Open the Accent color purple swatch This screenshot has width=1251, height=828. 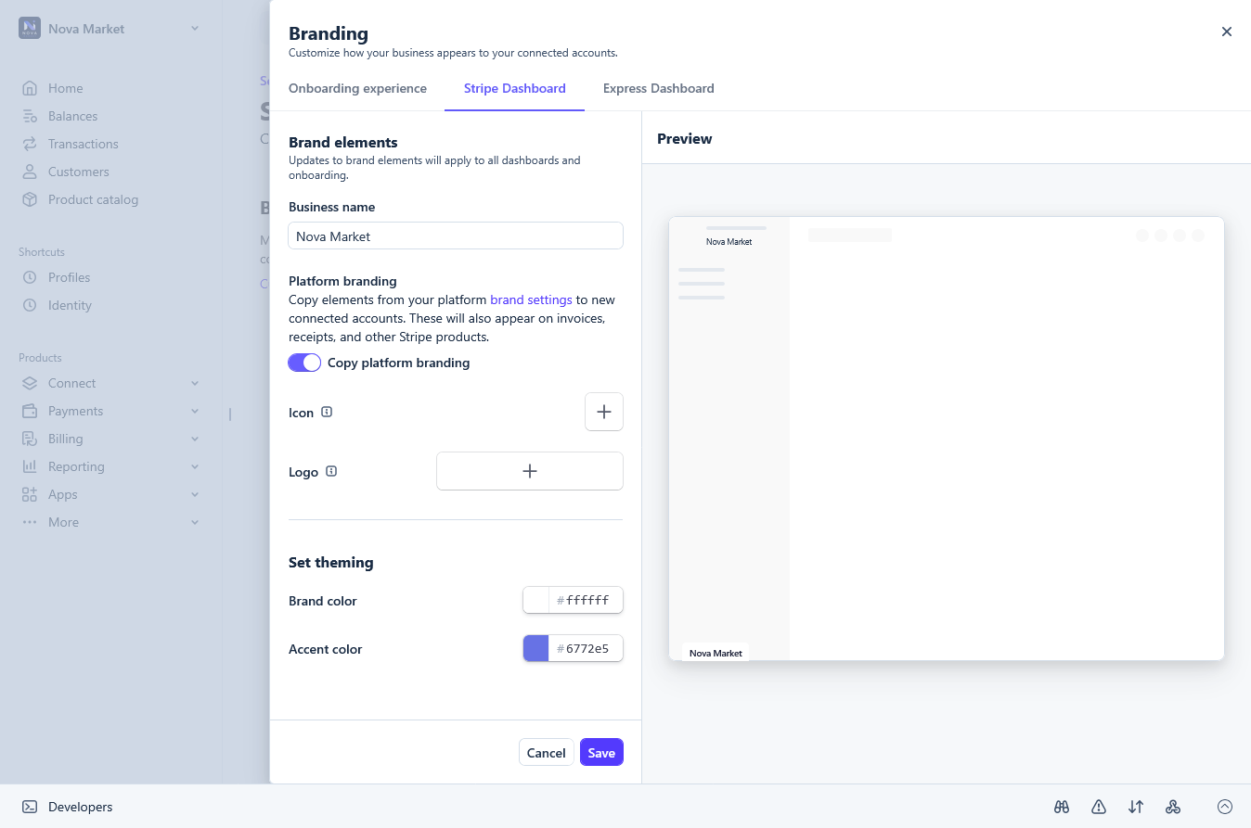536,649
